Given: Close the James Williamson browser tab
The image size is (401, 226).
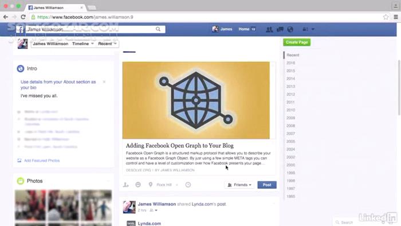Looking at the screenshot, I should coord(81,7).
